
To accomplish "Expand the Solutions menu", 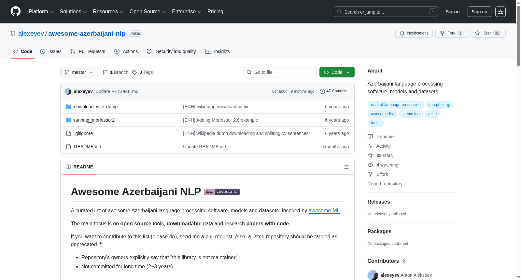I will pos(73,12).
